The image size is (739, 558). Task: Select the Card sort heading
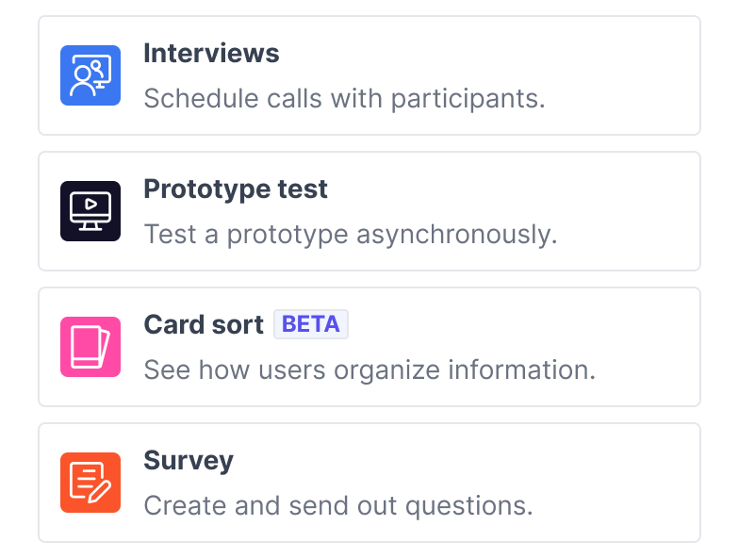(x=204, y=324)
